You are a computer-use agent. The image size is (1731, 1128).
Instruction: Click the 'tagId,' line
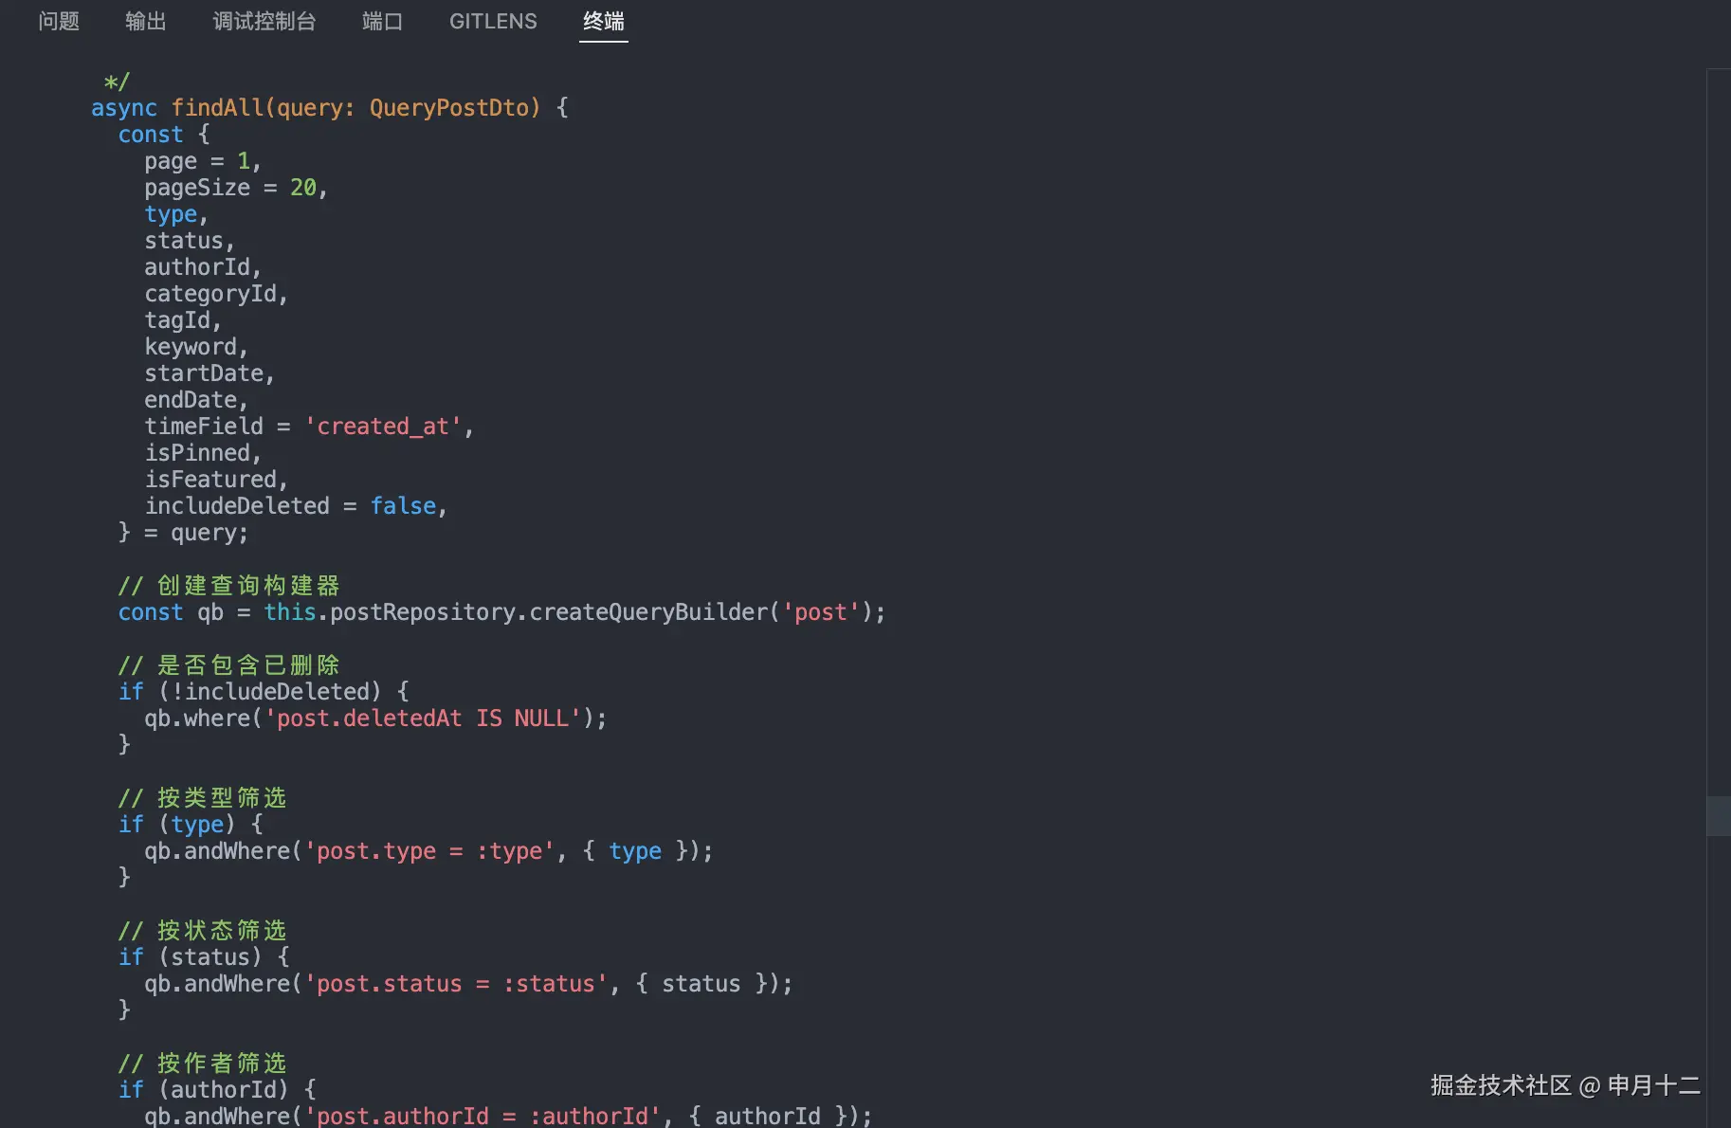183,320
